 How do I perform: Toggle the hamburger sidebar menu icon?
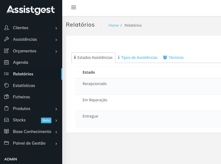pyautogui.click(x=74, y=7)
